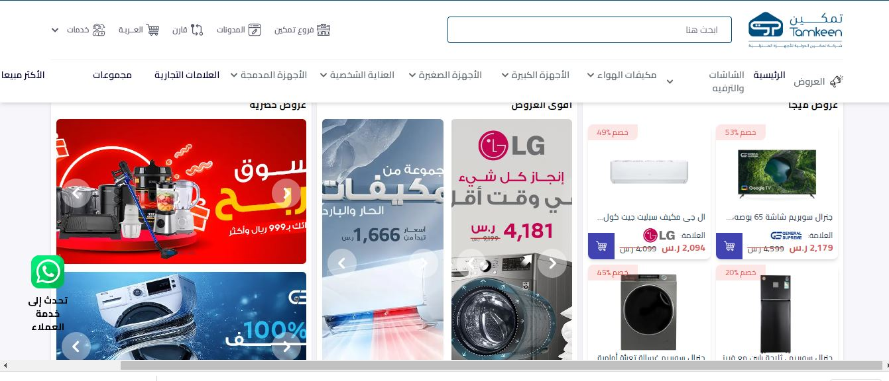Add the LG split air conditioner to cart
Image resolution: width=889 pixels, height=381 pixels.
pos(601,246)
